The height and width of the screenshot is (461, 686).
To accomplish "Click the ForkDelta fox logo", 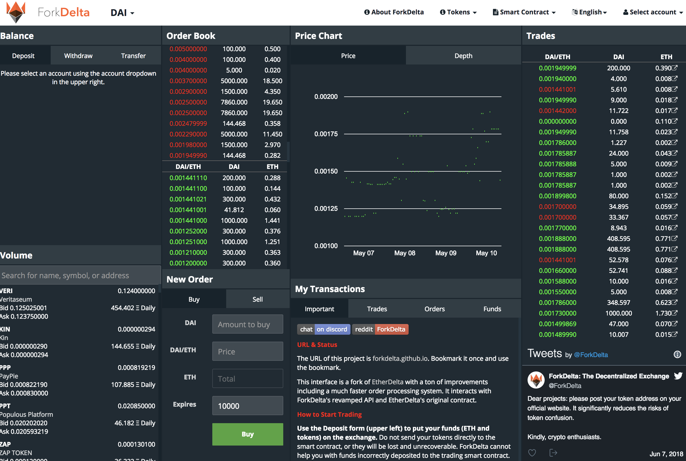I will pyautogui.click(x=16, y=12).
